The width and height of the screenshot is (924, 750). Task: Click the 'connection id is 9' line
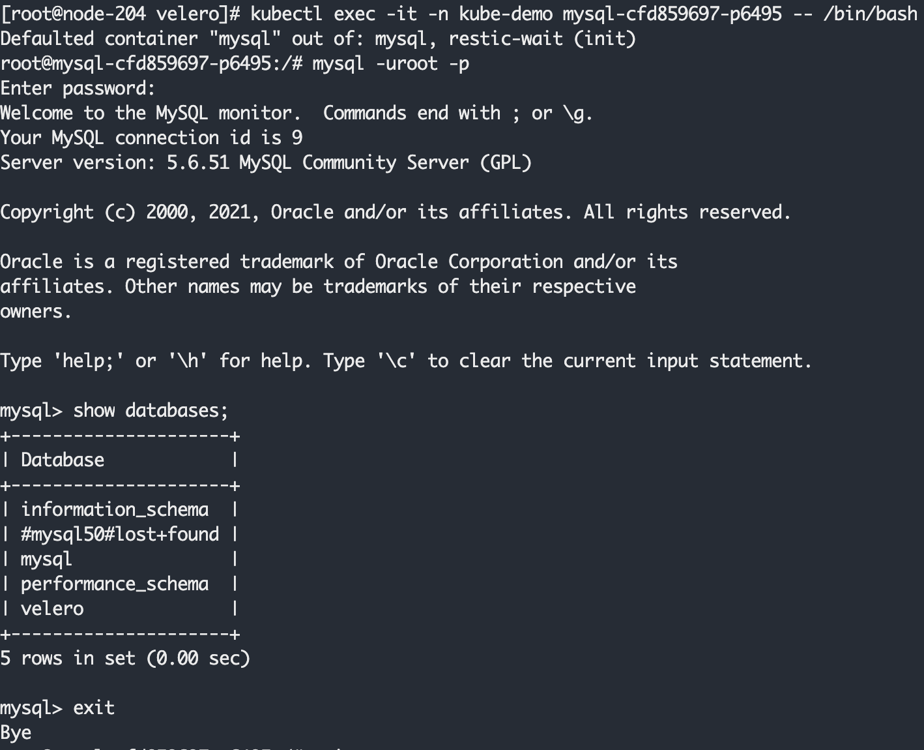click(151, 138)
